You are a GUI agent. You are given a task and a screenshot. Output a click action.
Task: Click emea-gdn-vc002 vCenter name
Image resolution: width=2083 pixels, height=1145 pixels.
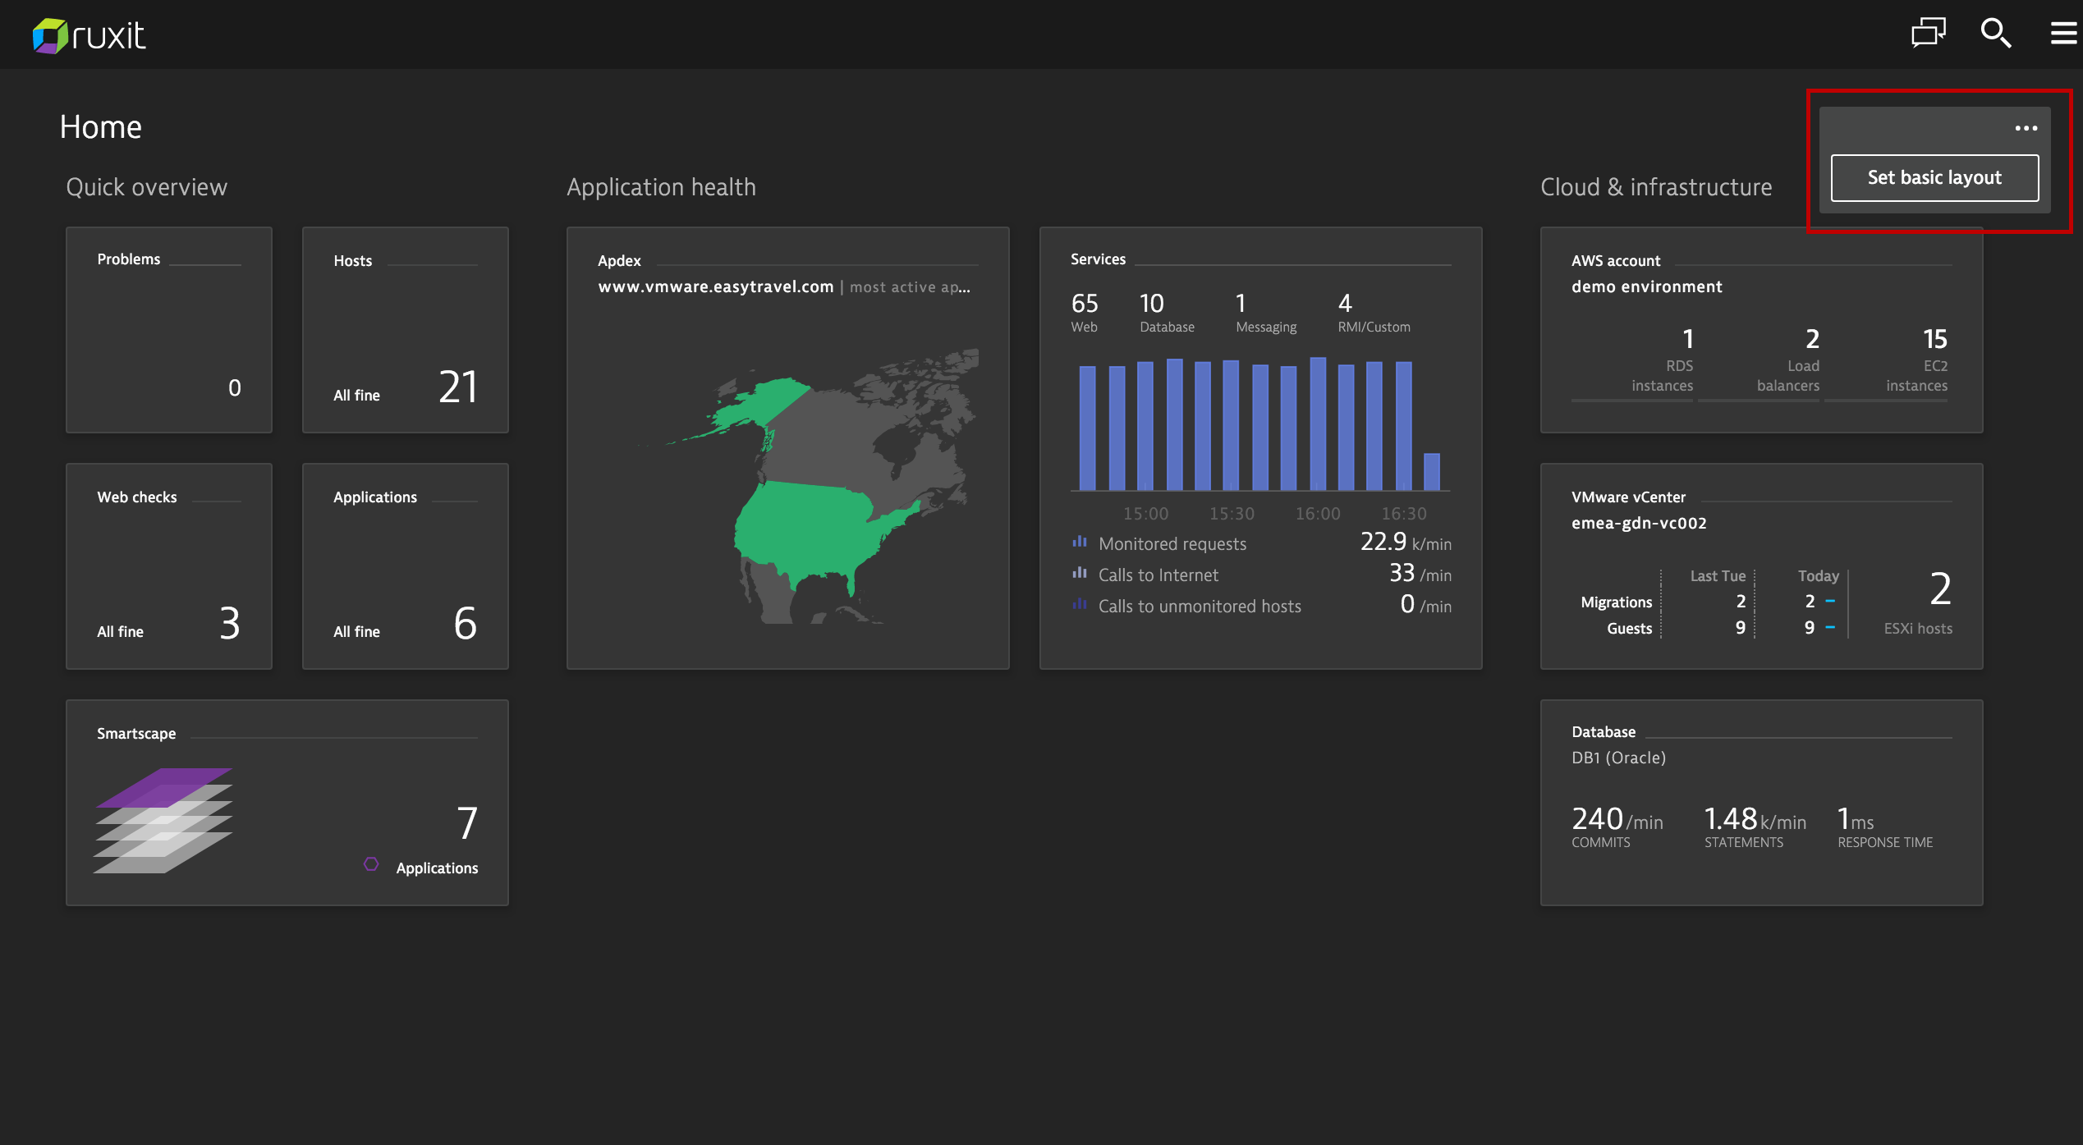[x=1639, y=523]
